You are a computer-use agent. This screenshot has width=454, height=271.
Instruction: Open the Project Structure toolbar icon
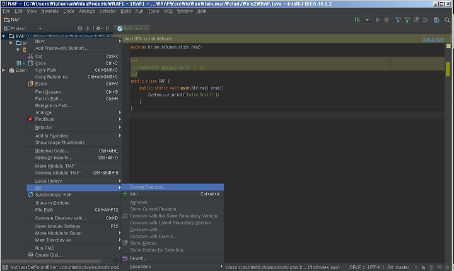click(436, 20)
